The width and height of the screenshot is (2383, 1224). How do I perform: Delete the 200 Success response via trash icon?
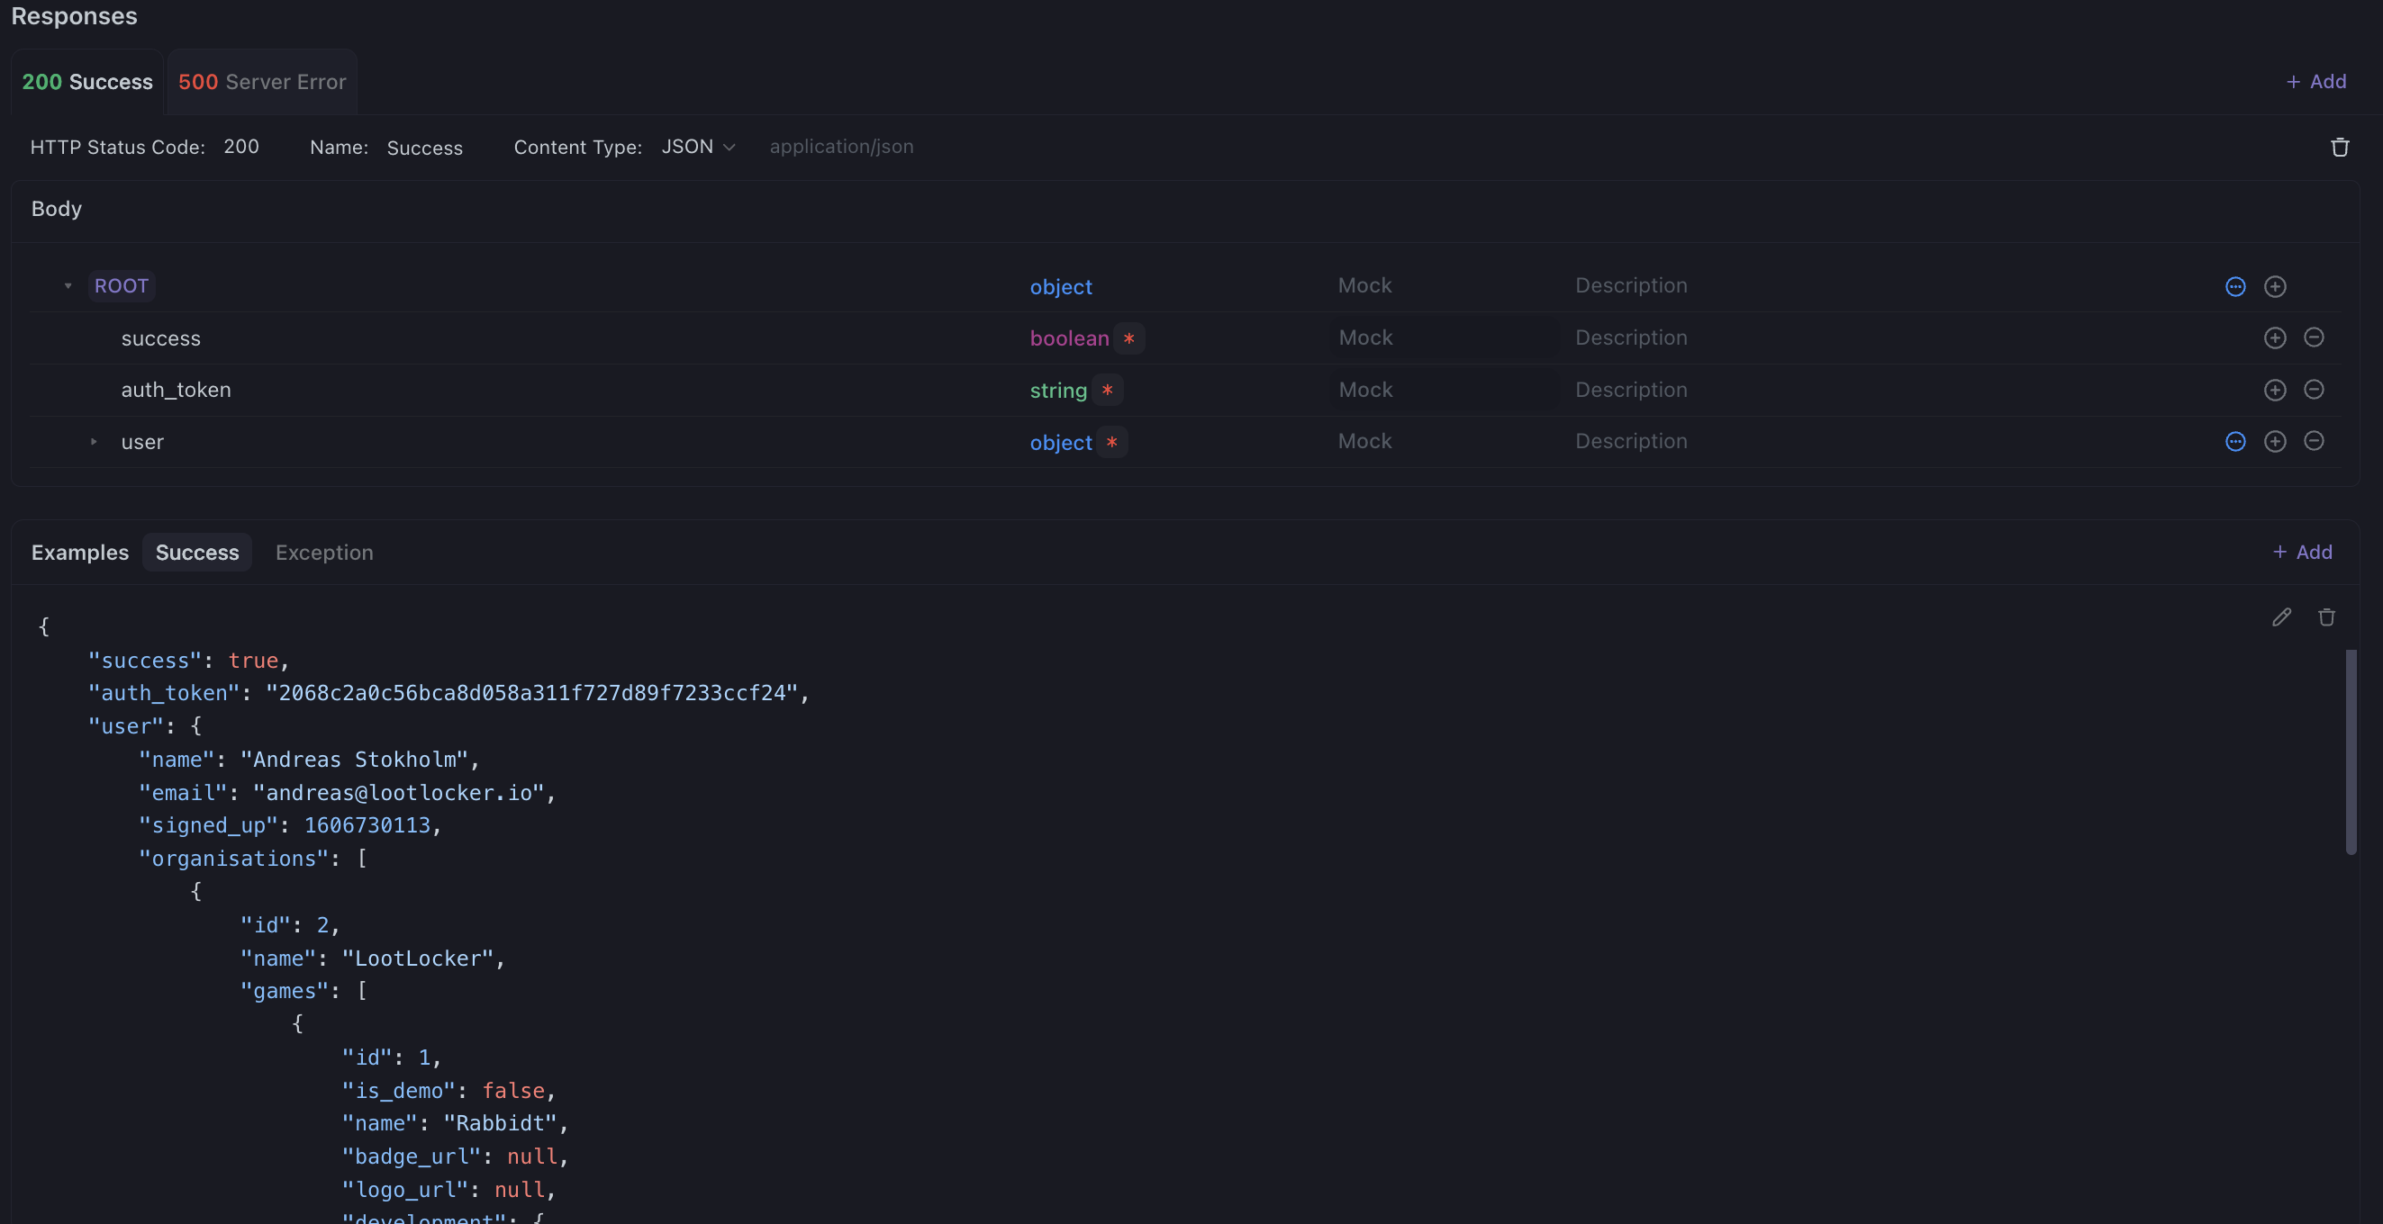2340,147
